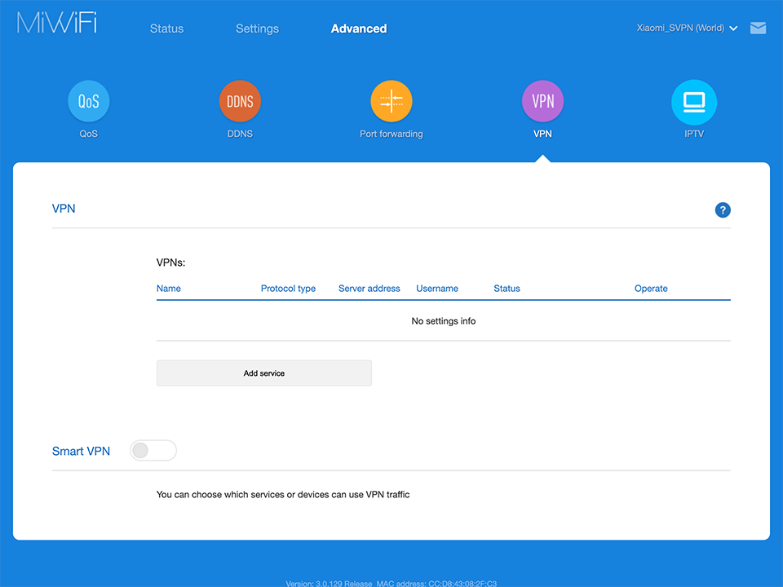Open the Port forwarding icon
The width and height of the screenshot is (783, 587).
391,102
